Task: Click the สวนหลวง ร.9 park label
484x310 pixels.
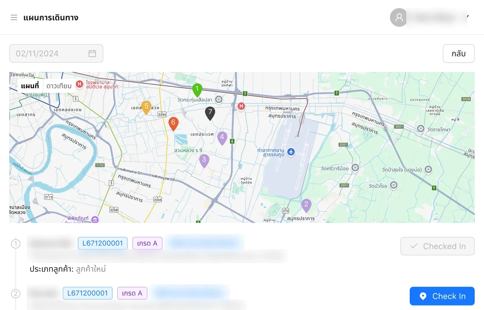Action: click(188, 150)
